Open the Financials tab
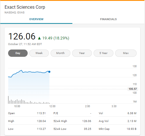The image size is (145, 136). [108, 19]
